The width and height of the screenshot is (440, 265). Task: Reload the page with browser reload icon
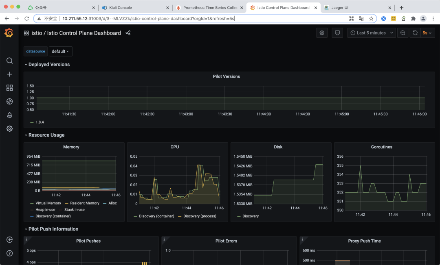pyautogui.click(x=26, y=18)
